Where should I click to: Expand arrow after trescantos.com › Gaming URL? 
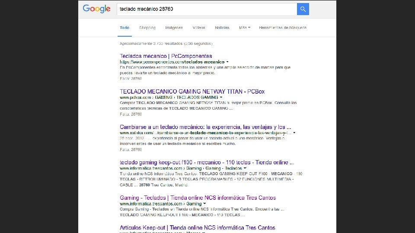click(x=204, y=204)
